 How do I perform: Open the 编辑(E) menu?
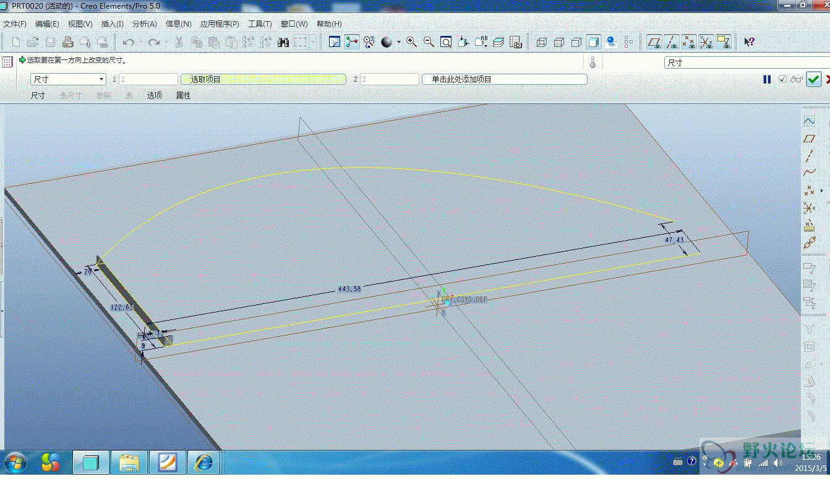(47, 24)
